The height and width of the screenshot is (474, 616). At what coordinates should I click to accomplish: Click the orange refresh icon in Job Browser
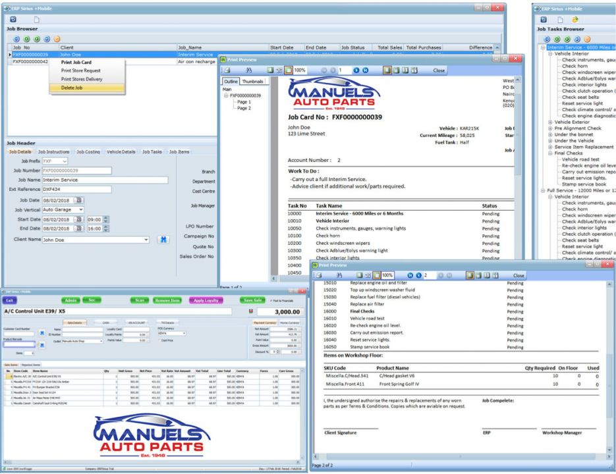(x=57, y=39)
